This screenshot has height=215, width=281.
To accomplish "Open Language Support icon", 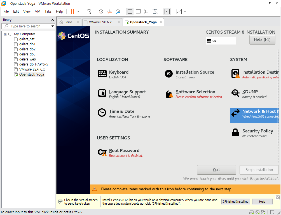I will pos(102,93).
